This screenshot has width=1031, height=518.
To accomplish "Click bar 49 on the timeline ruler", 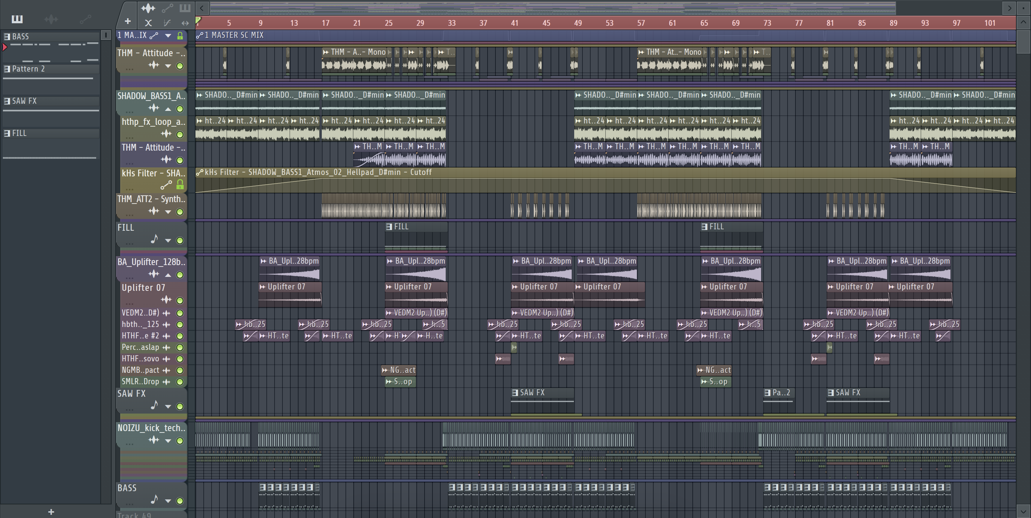I will (x=577, y=23).
